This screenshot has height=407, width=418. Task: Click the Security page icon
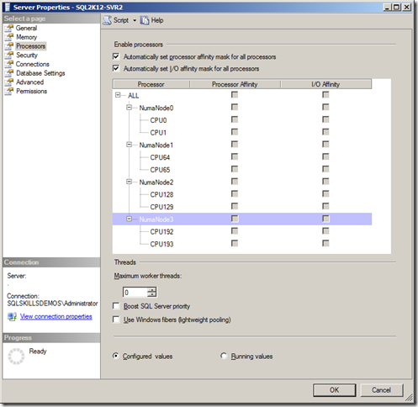(9, 55)
